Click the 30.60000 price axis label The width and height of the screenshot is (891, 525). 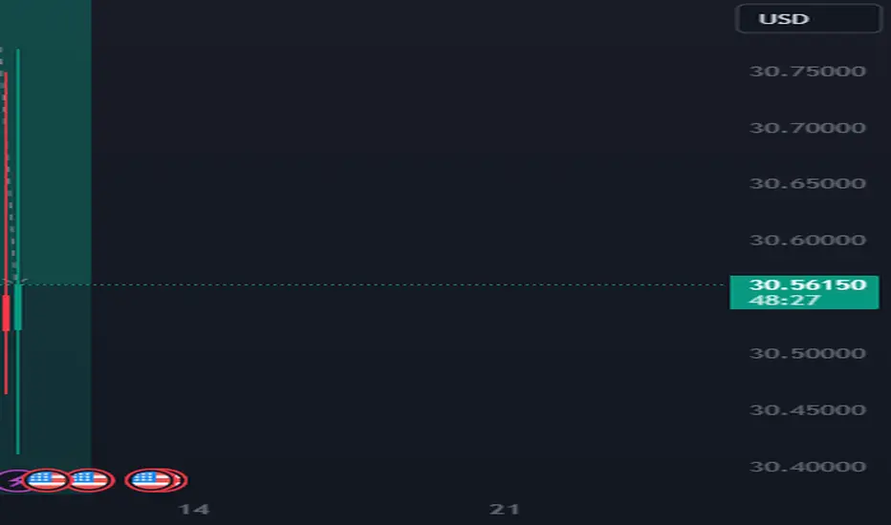click(808, 241)
